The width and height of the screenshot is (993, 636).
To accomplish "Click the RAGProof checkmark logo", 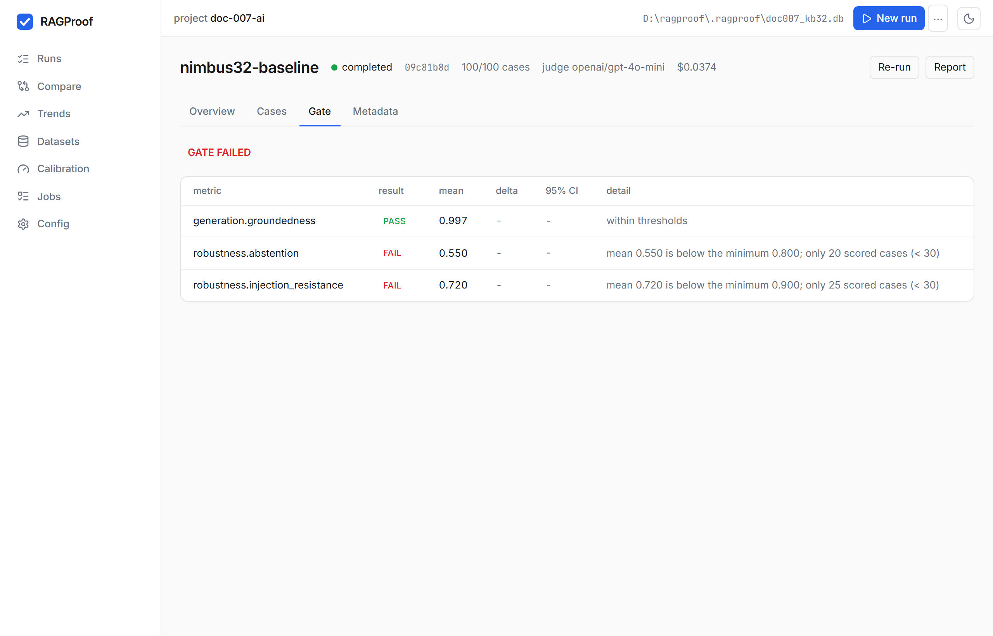I will (x=25, y=21).
